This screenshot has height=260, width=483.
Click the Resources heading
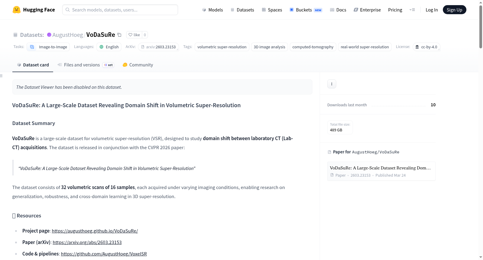point(27,216)
